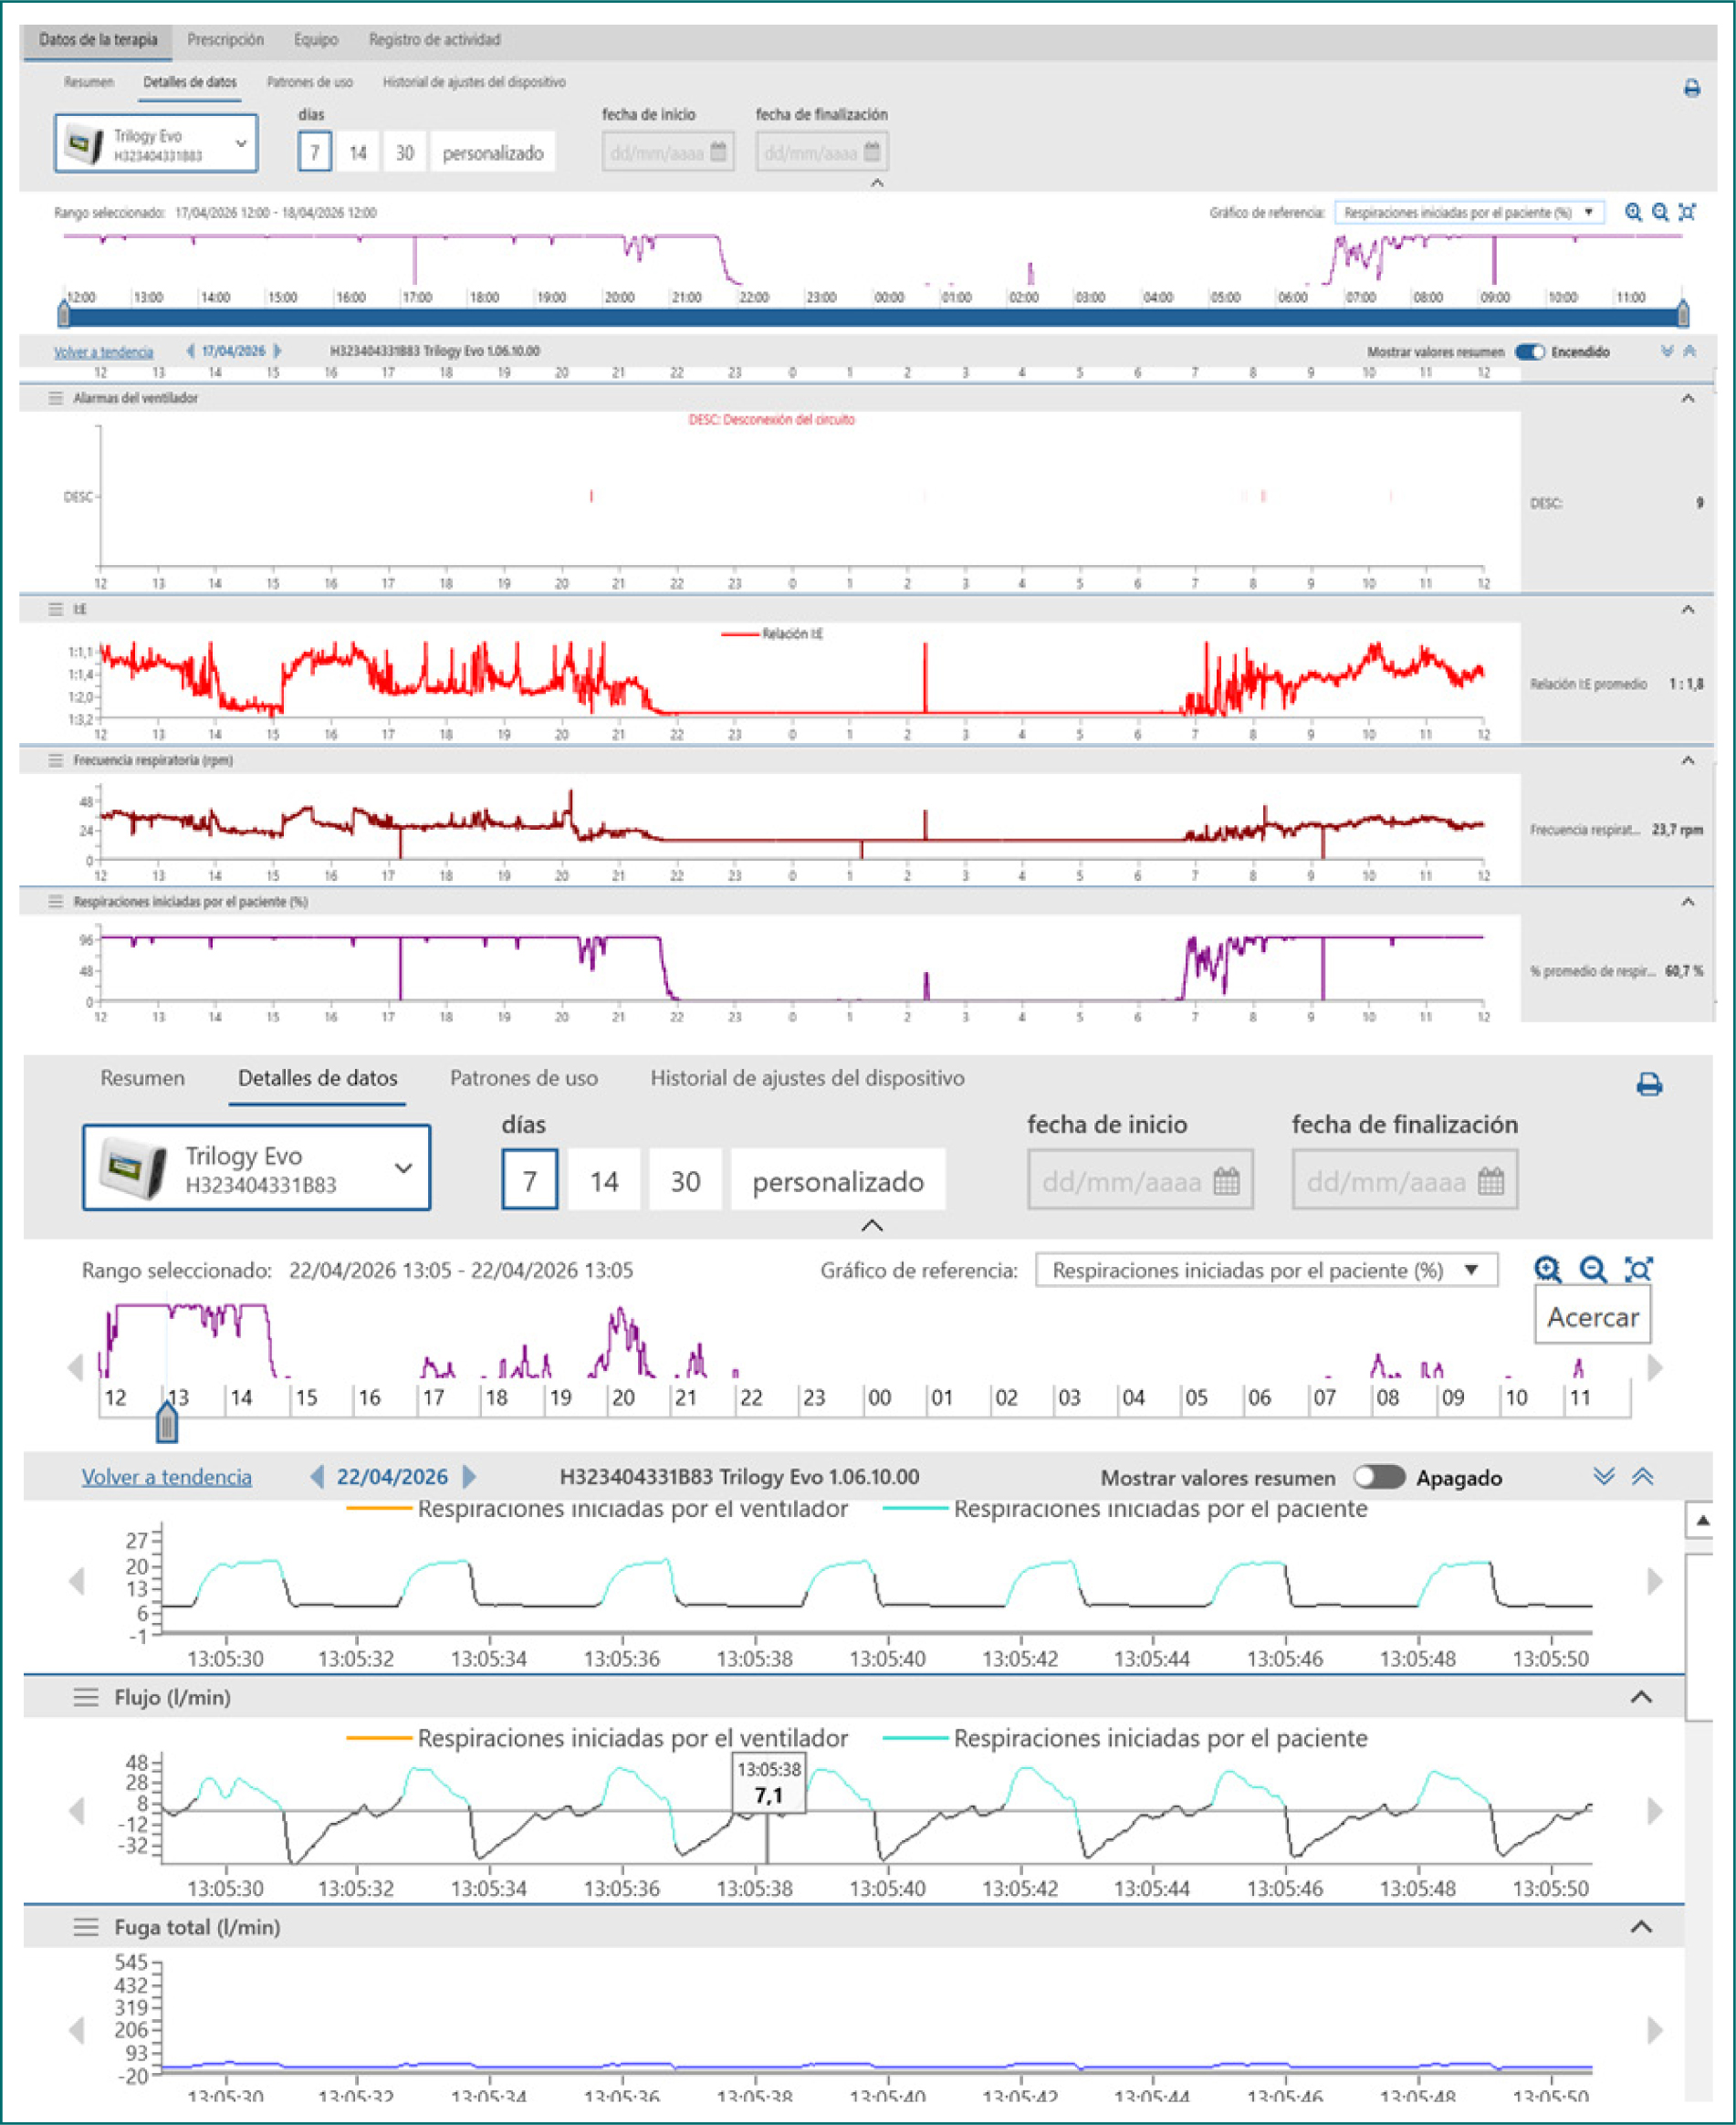Click the right handle of the upper range bar
Image resolution: width=1736 pixels, height=2125 pixels.
1683,314
